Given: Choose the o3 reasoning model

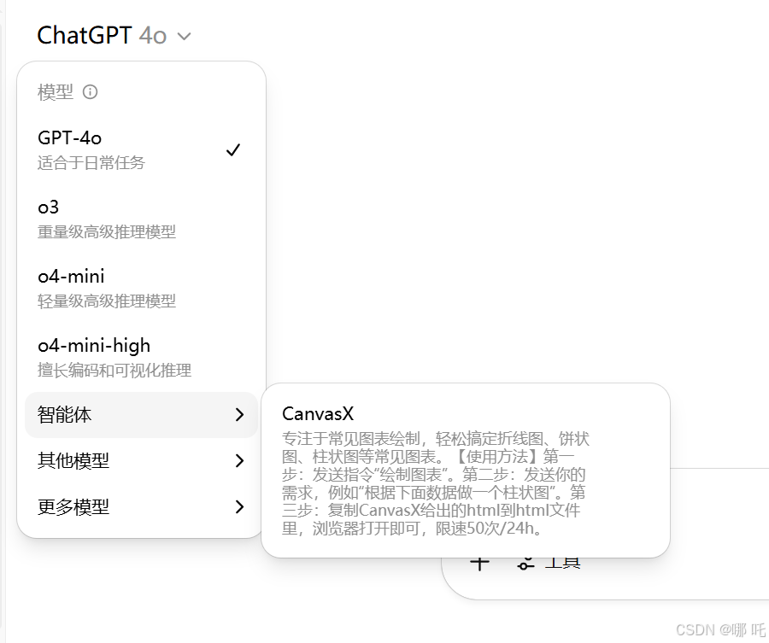Looking at the screenshot, I should pos(141,219).
